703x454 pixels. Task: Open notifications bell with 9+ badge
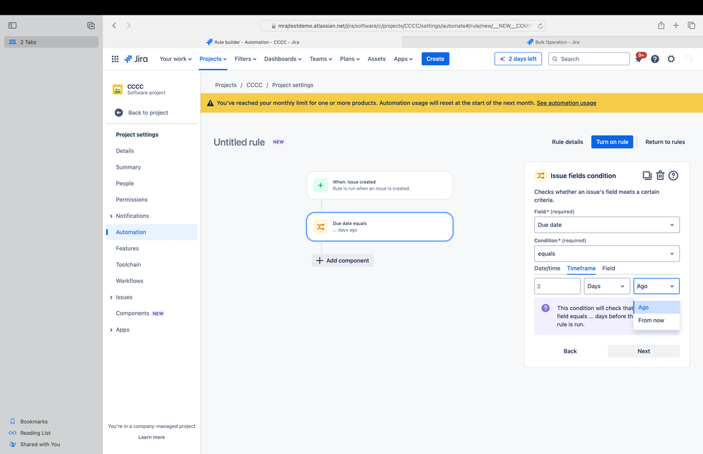(639, 58)
